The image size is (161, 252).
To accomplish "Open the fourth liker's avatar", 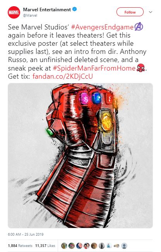I will pyautogui.click(x=87, y=245).
